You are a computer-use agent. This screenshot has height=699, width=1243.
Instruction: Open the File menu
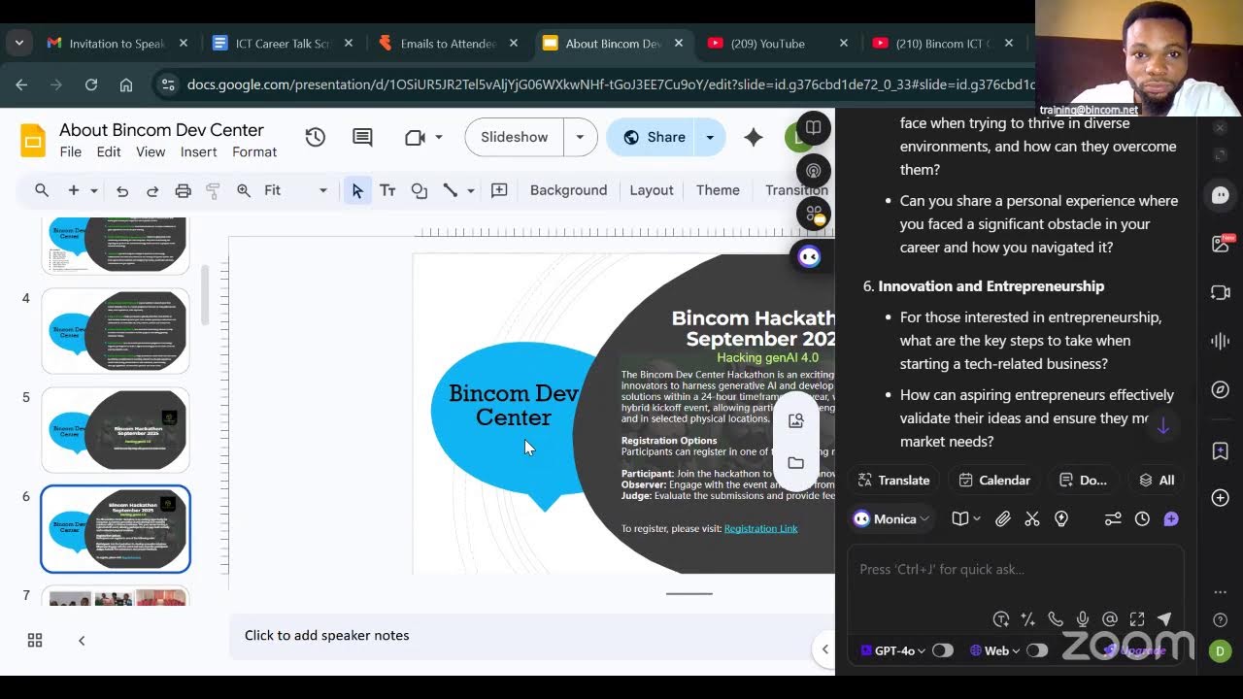coord(71,151)
